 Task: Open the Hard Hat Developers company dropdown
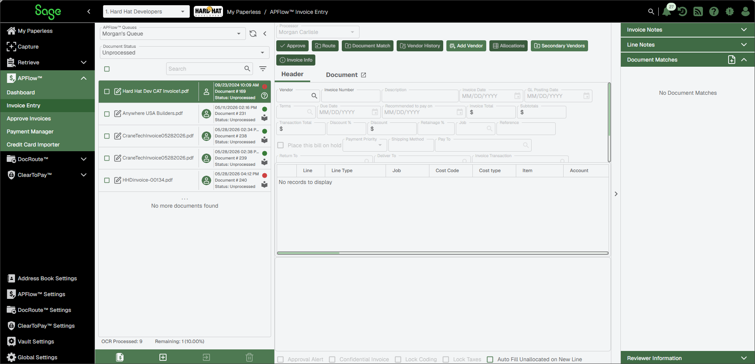coord(146,11)
